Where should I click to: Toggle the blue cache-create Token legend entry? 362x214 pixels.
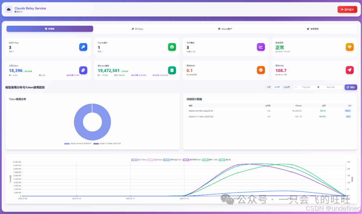pos(173,160)
